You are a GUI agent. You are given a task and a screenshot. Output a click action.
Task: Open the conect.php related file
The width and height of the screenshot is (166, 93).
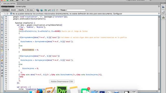click(x=21, y=6)
